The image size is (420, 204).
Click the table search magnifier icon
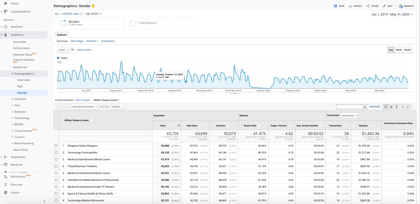point(365,106)
